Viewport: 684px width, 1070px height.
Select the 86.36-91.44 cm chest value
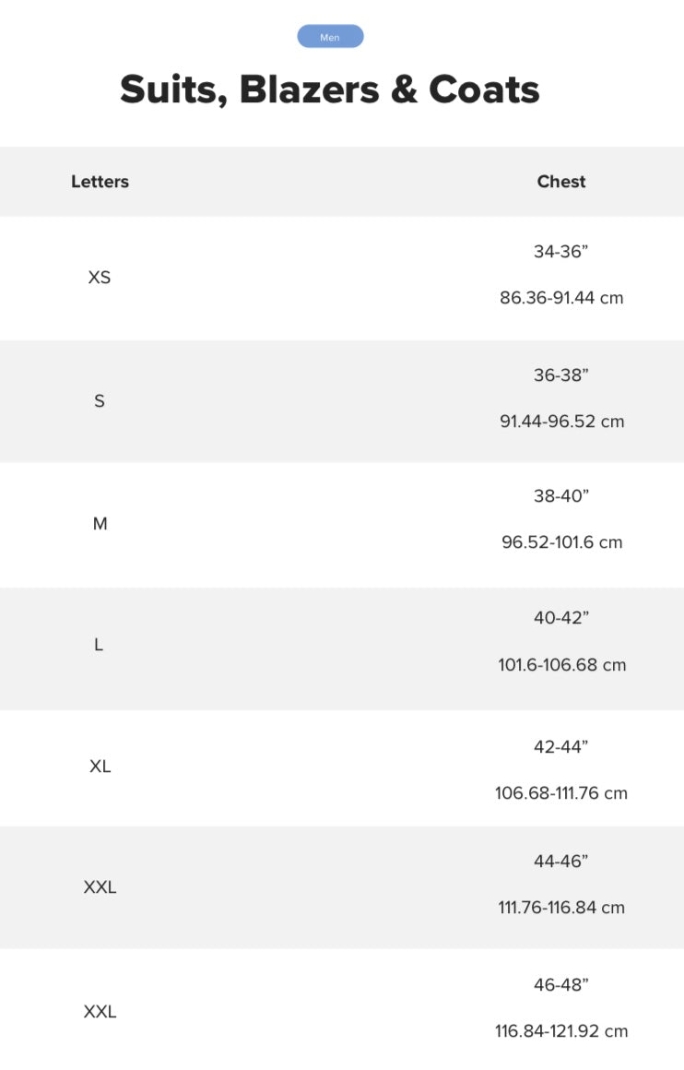tap(561, 298)
